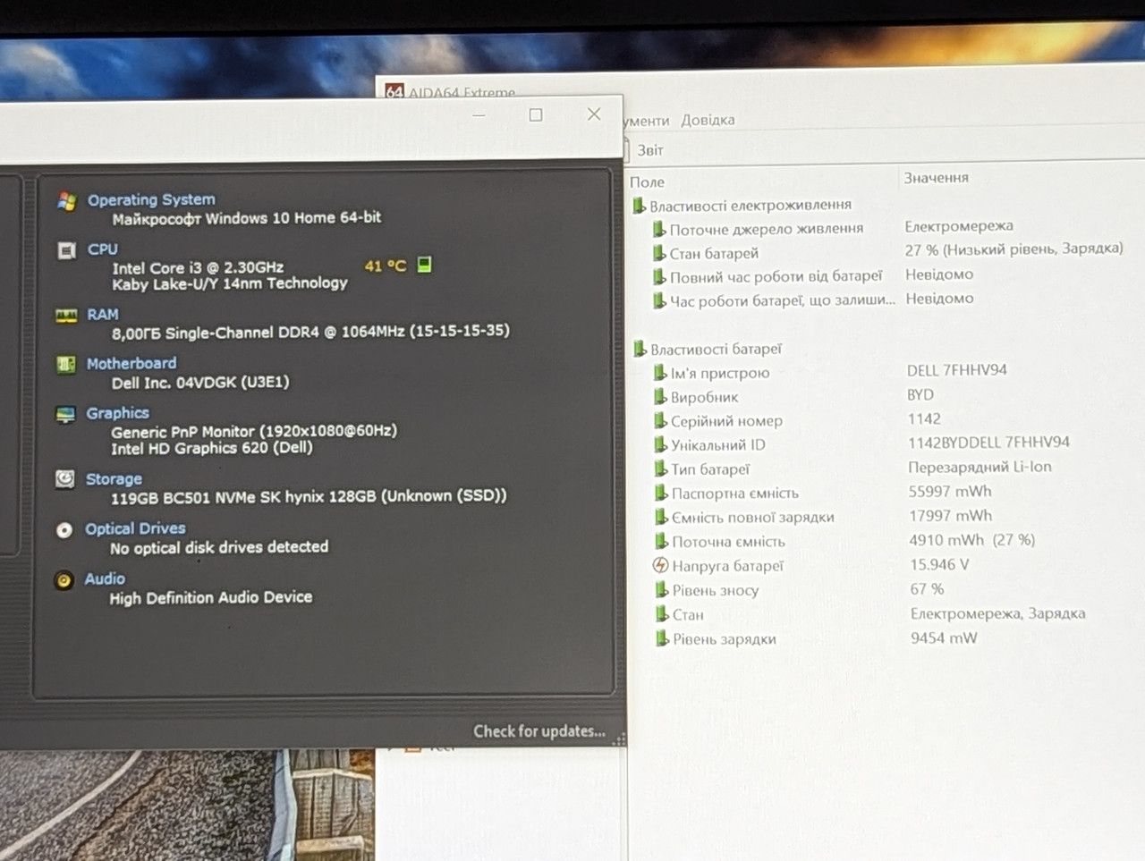This screenshot has width=1145, height=861.
Task: Click the value DELL 7FHHV94 device name
Action: 957,370
